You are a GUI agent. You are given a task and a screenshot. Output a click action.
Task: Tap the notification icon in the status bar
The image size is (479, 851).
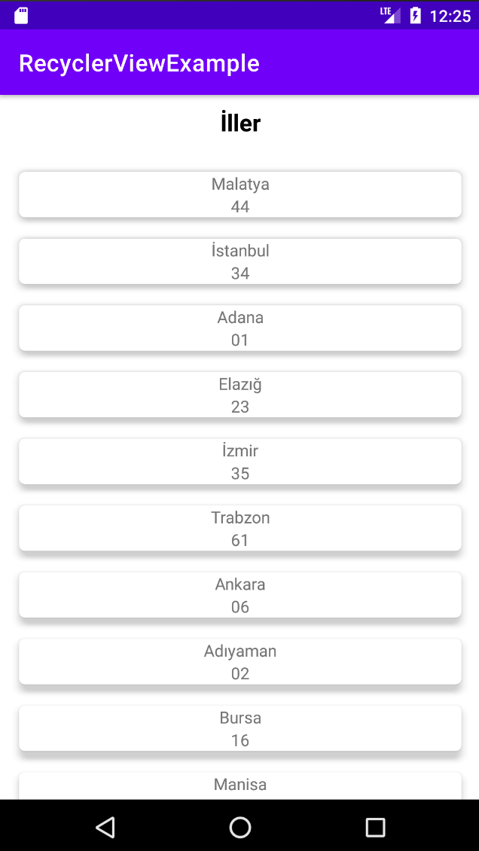coord(21,14)
